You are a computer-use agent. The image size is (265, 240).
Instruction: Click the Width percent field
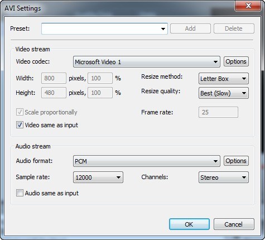[x=100, y=78]
